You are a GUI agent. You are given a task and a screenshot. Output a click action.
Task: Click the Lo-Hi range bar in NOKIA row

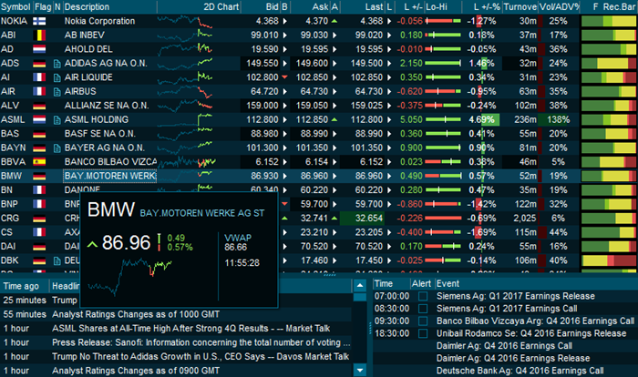(443, 21)
